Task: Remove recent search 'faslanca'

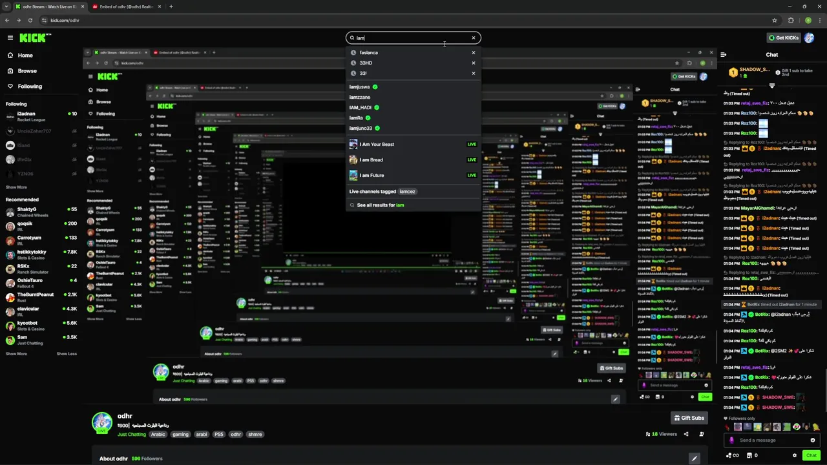Action: tap(473, 53)
